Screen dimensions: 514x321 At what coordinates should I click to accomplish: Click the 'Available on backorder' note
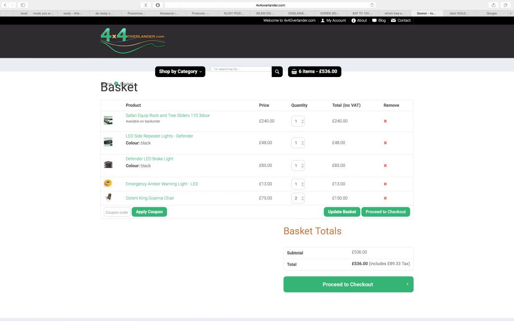[143, 121]
